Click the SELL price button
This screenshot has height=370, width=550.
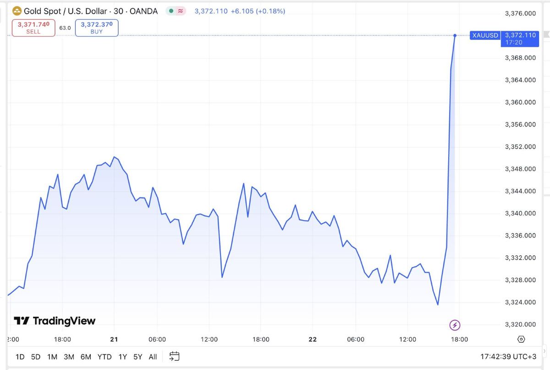pos(33,28)
